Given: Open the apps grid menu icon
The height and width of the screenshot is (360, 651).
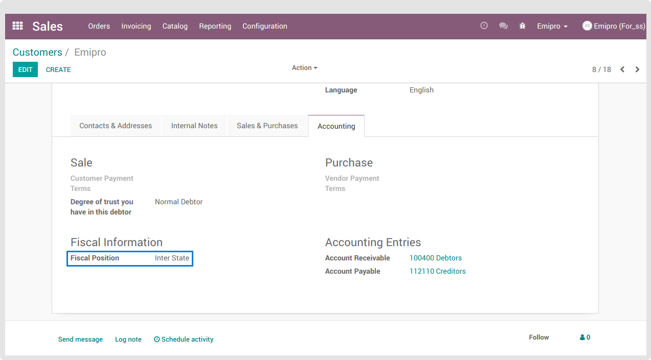Looking at the screenshot, I should pyautogui.click(x=17, y=26).
